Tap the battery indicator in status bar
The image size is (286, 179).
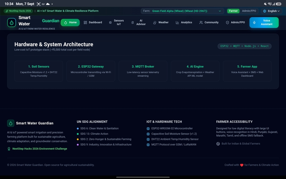pyautogui.click(x=279, y=4)
